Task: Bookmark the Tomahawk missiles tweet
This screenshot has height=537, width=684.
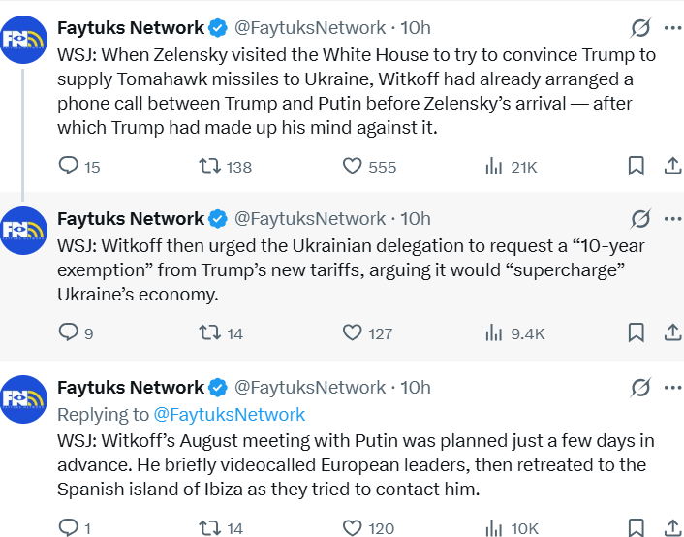Action: pos(636,166)
